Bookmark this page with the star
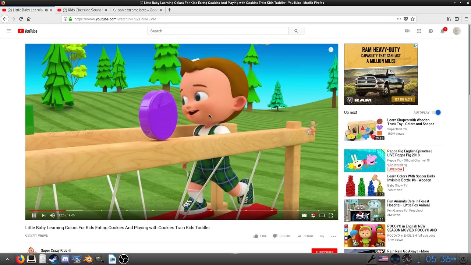This screenshot has width=471, height=265. pyautogui.click(x=412, y=19)
